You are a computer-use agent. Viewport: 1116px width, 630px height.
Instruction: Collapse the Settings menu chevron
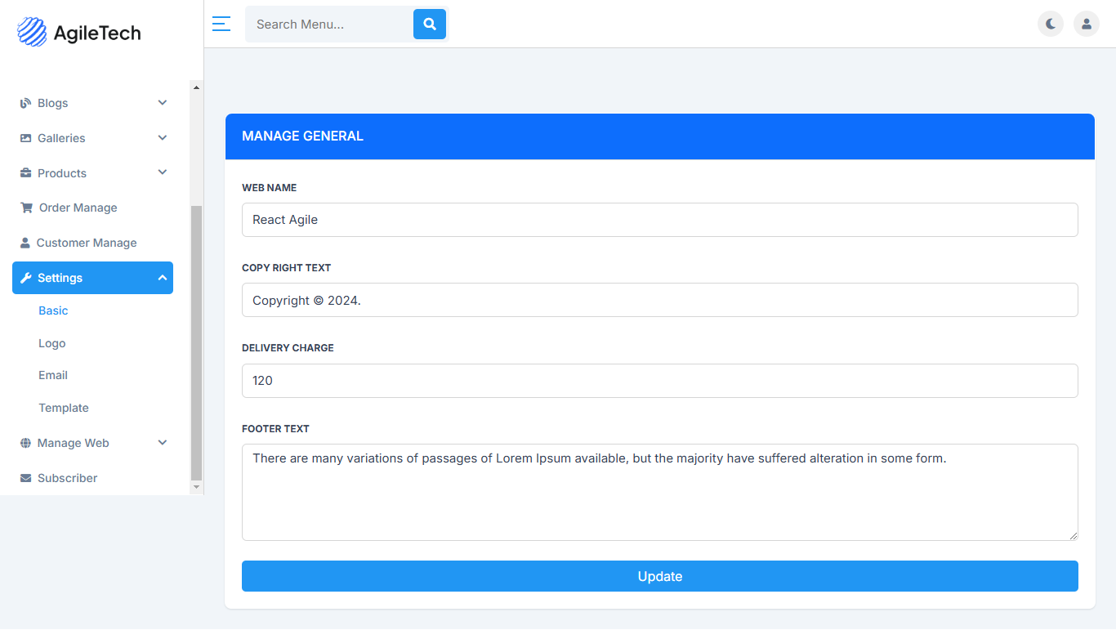(163, 278)
